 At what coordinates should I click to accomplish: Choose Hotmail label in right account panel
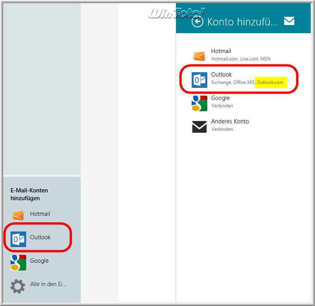tap(221, 51)
